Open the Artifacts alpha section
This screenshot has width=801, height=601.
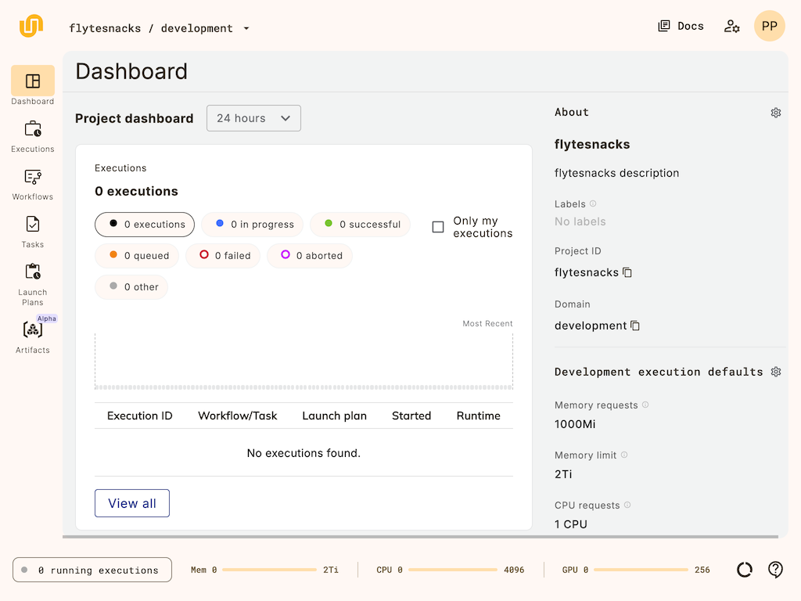tap(33, 330)
